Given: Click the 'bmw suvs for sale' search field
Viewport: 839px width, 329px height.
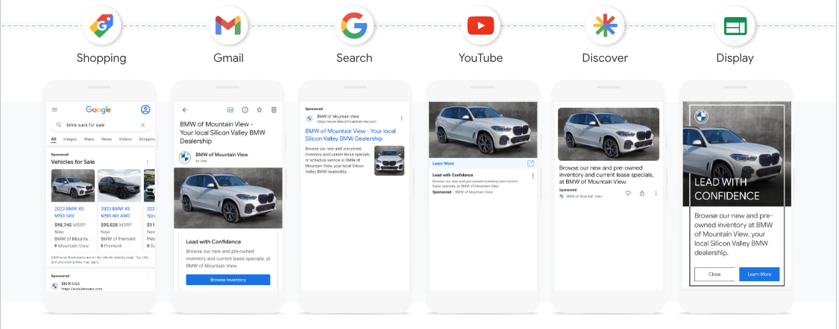Looking at the screenshot, I should pos(101,125).
